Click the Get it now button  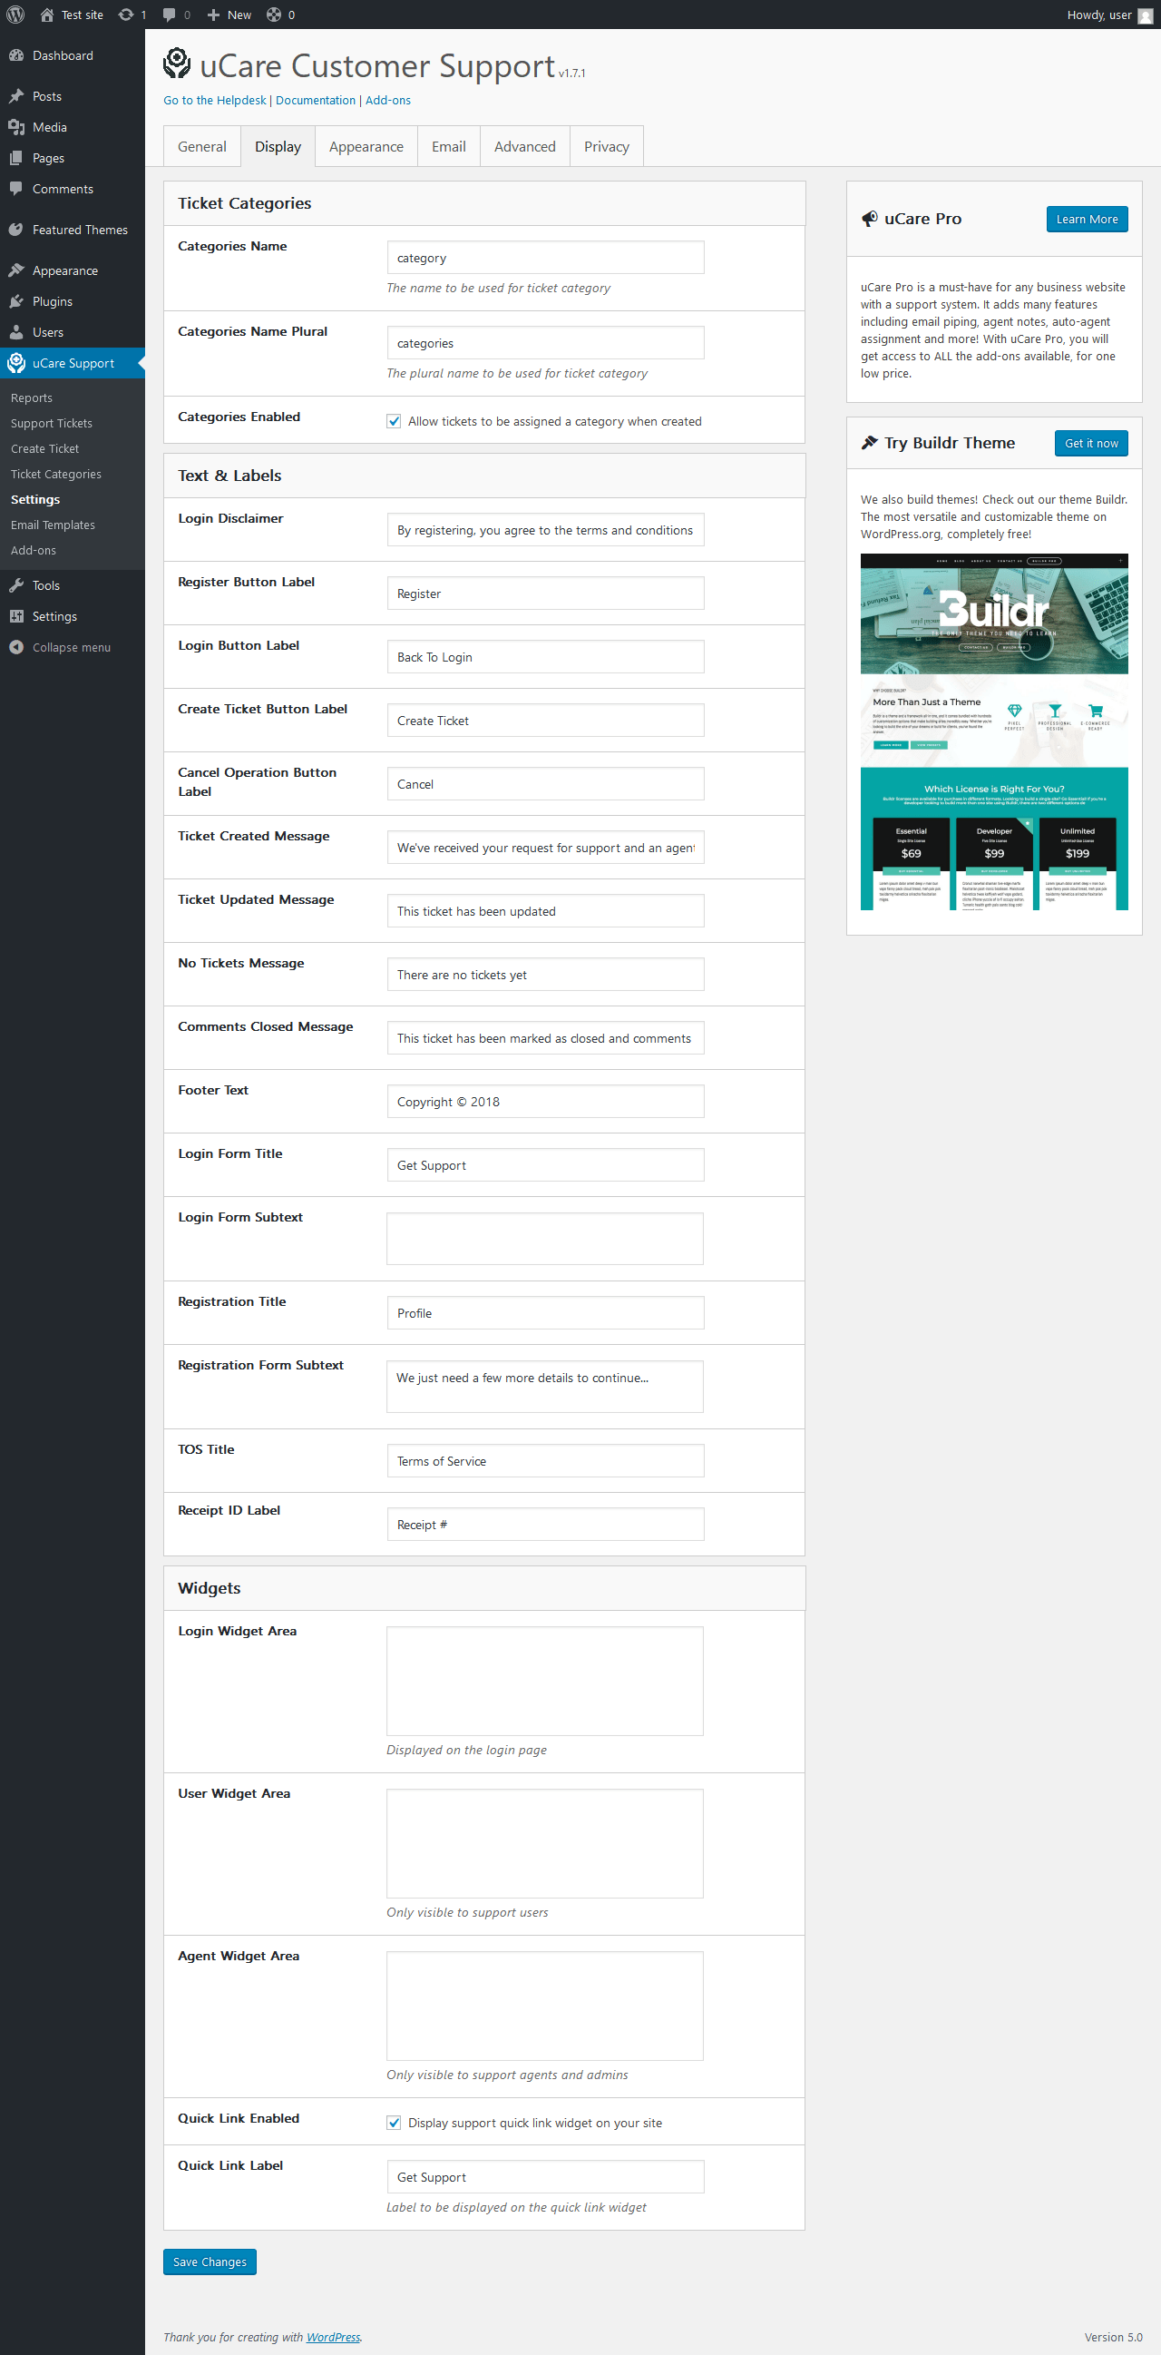(1091, 444)
